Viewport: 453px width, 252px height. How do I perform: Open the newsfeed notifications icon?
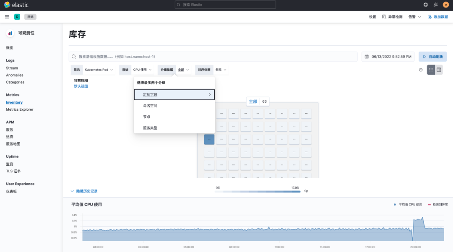[x=436, y=5]
